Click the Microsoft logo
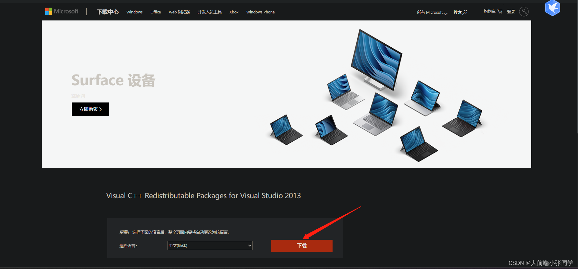This screenshot has height=269, width=578. (x=62, y=11)
